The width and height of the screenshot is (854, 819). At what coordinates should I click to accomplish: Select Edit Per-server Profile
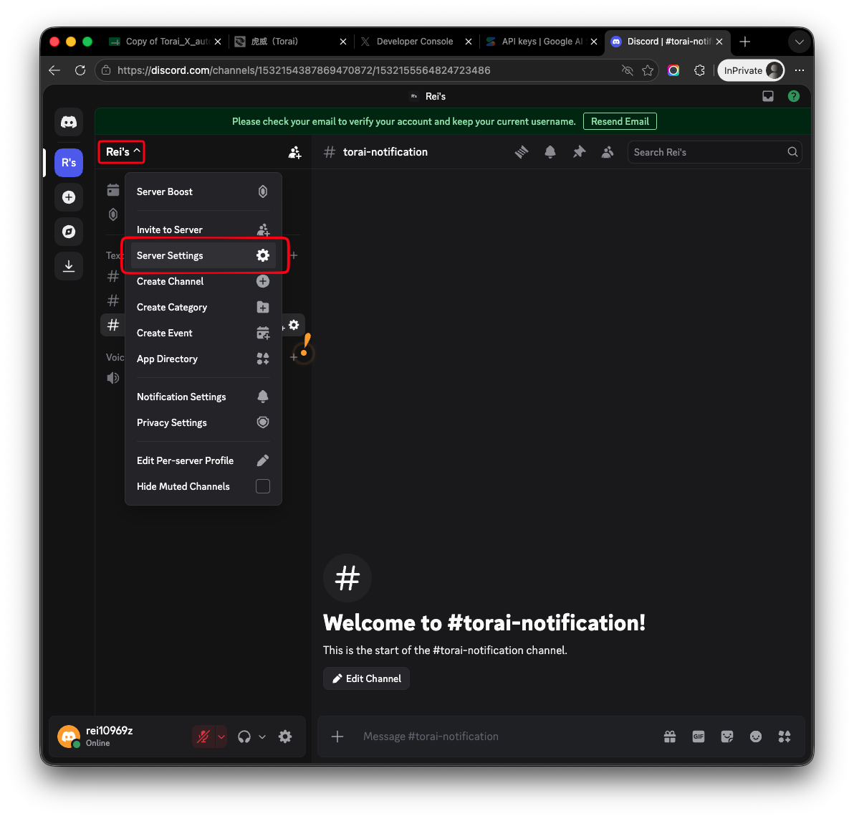pyautogui.click(x=203, y=460)
